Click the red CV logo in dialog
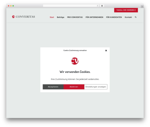The image size is (150, 127). pos(75,61)
